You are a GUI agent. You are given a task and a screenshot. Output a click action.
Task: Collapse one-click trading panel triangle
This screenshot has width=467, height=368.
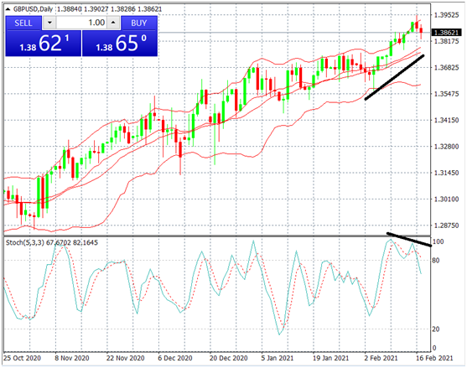click(x=8, y=9)
